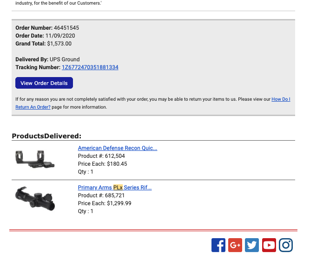The width and height of the screenshot is (310, 253).
Task: Open UPS tracking number 1Z6772470351881334
Action: point(90,67)
